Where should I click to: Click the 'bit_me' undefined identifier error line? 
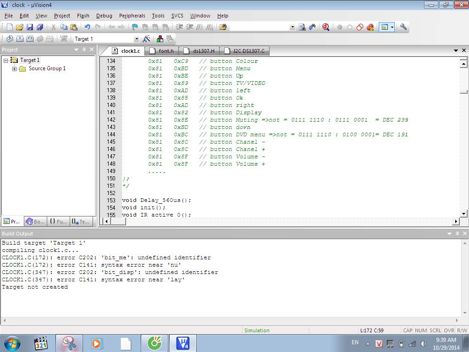(106, 257)
